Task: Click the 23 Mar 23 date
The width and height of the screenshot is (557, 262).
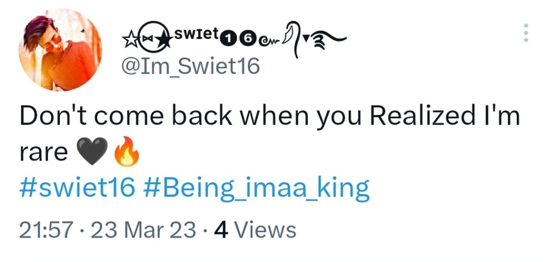Action: click(x=143, y=230)
